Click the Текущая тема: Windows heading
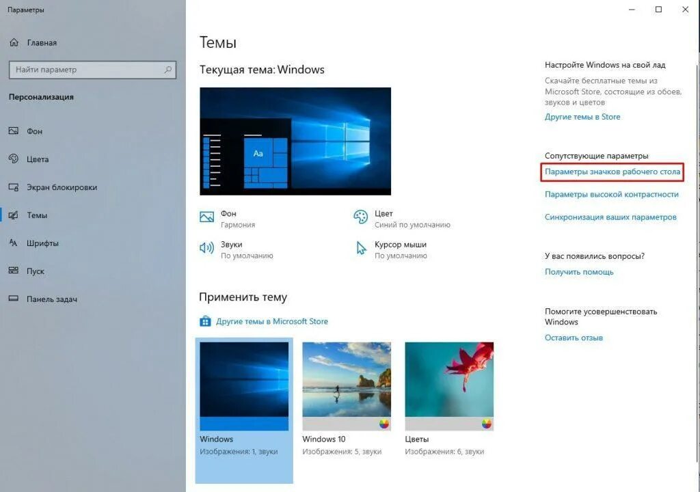 [262, 70]
